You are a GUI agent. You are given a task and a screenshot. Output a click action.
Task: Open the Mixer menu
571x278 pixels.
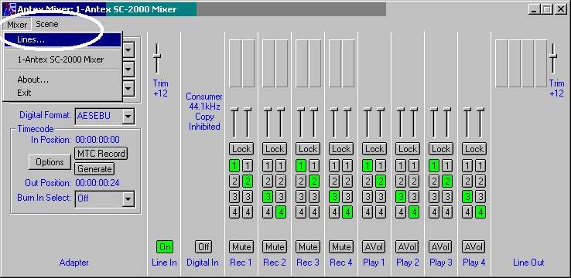pos(17,25)
